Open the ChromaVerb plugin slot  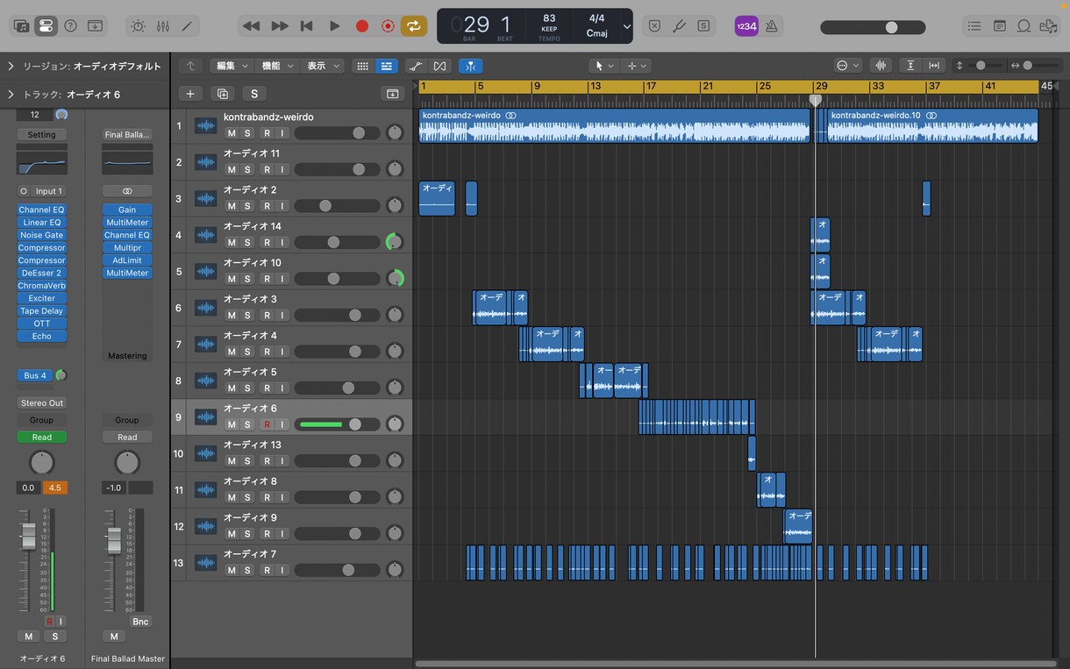pyautogui.click(x=41, y=286)
